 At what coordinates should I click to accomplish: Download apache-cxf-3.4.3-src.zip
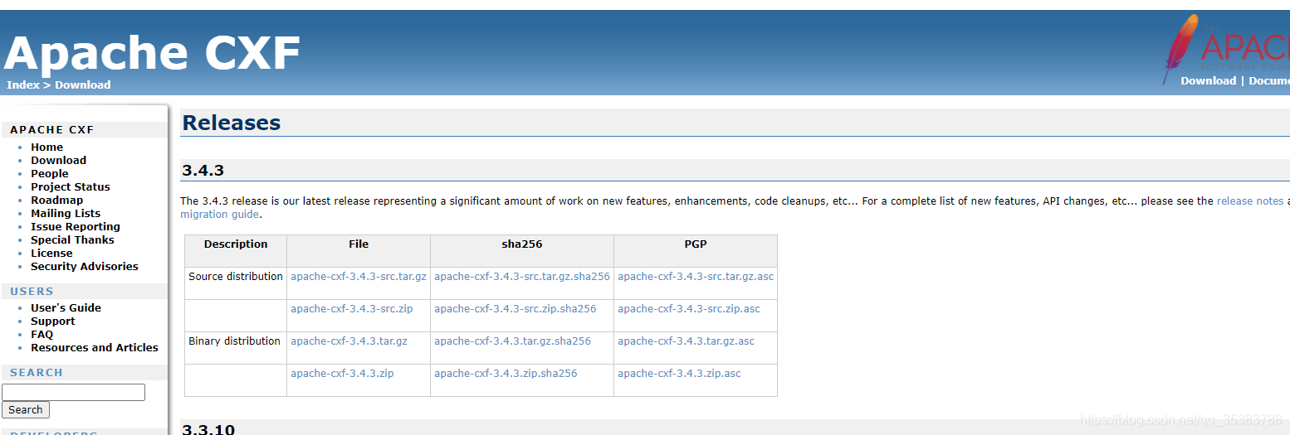click(x=351, y=308)
